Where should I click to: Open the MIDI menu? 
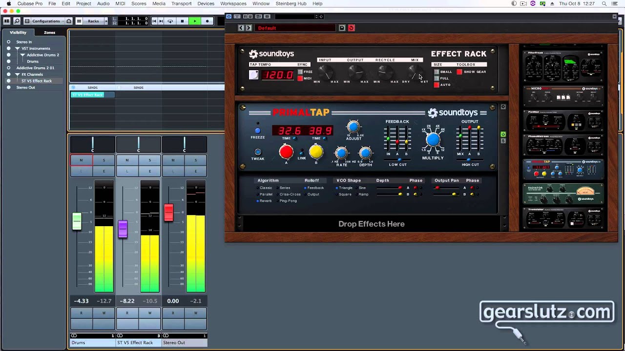click(x=120, y=3)
